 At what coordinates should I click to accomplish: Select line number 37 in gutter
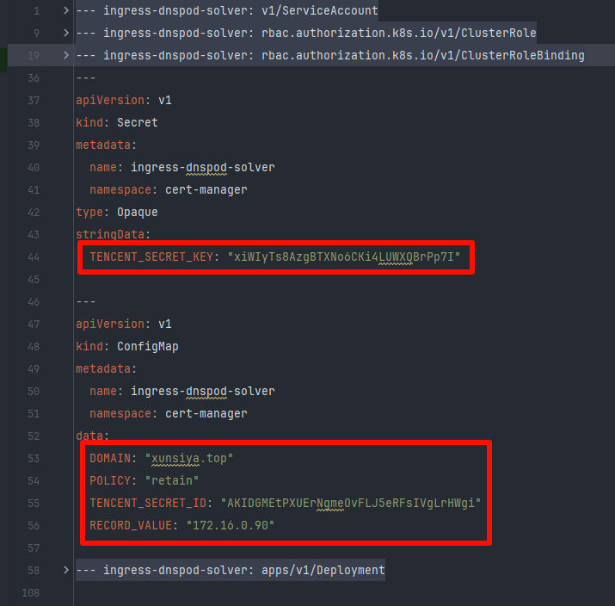point(34,101)
